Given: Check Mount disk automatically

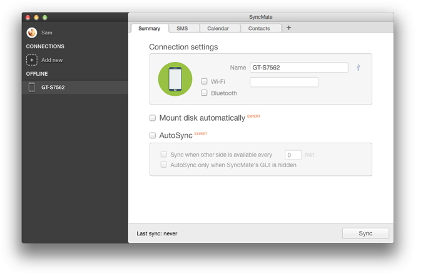Looking at the screenshot, I should 153,118.
